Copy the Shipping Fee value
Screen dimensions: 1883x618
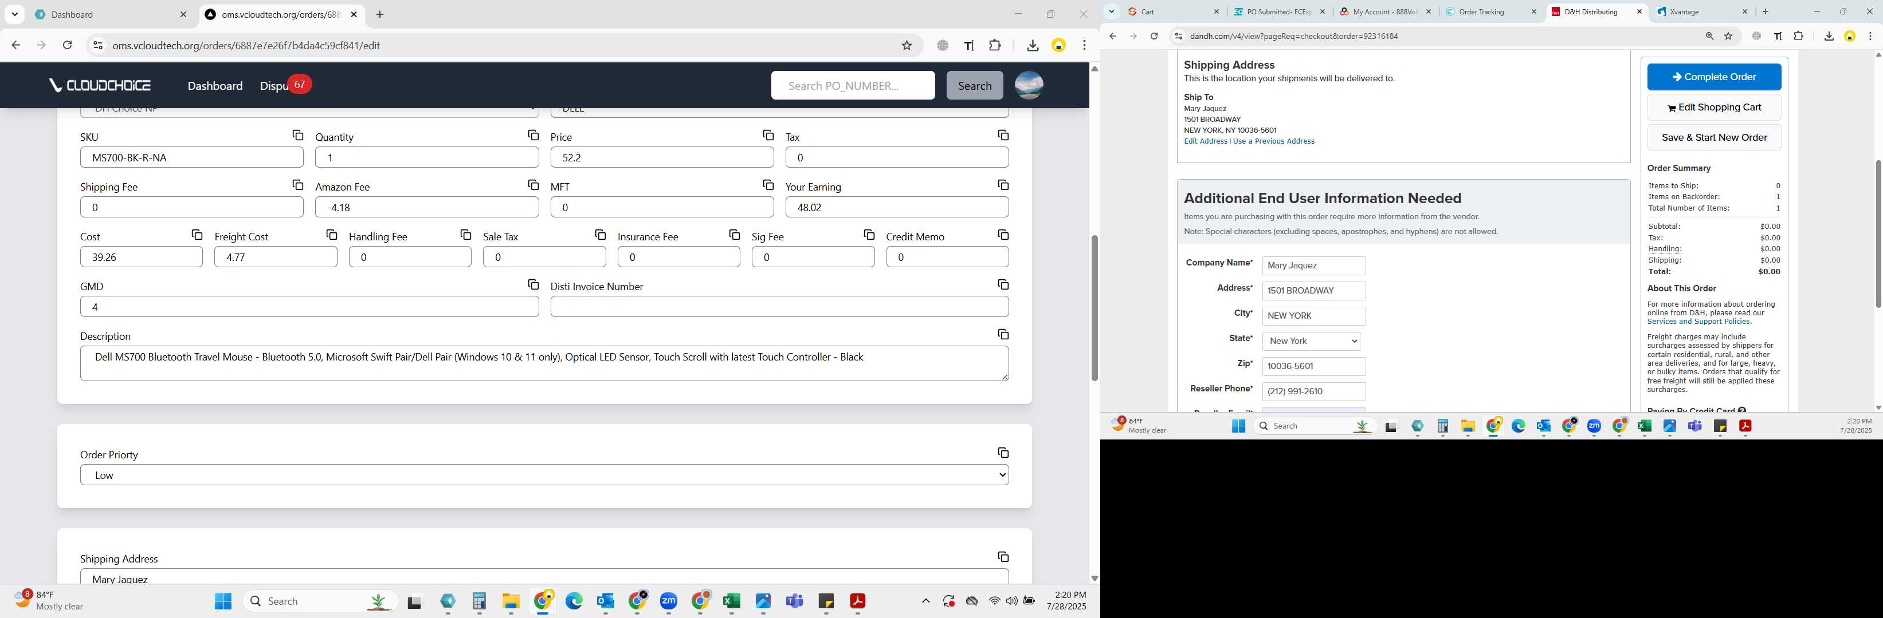[297, 185]
